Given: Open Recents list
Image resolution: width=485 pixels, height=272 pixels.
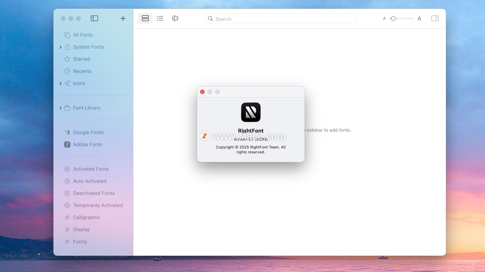Looking at the screenshot, I should click(82, 71).
